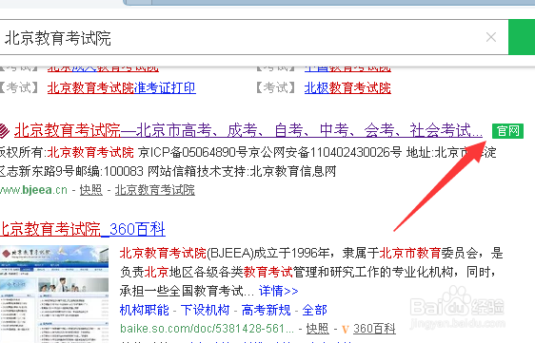Open the 360百科 source link with the V icon
Image resolution: width=535 pixels, height=343 pixels.
374,329
